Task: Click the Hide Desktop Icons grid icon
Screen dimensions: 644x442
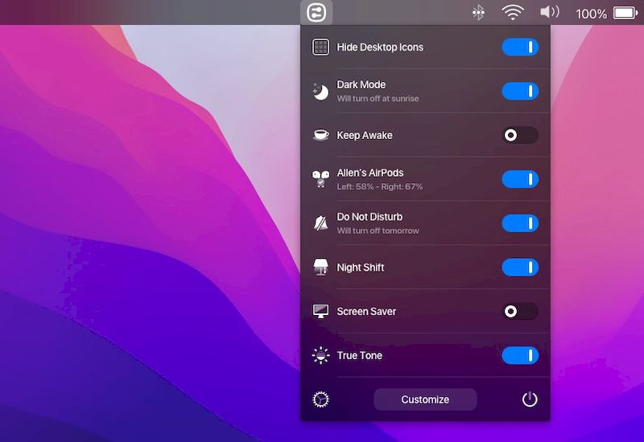Action: [x=320, y=47]
